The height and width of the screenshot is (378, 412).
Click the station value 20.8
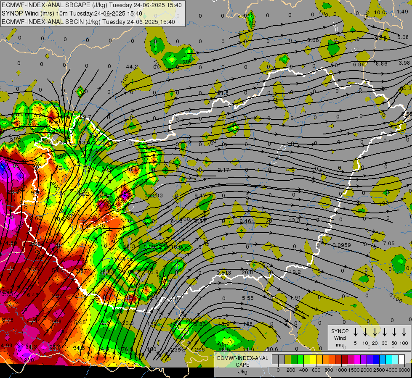(247, 273)
